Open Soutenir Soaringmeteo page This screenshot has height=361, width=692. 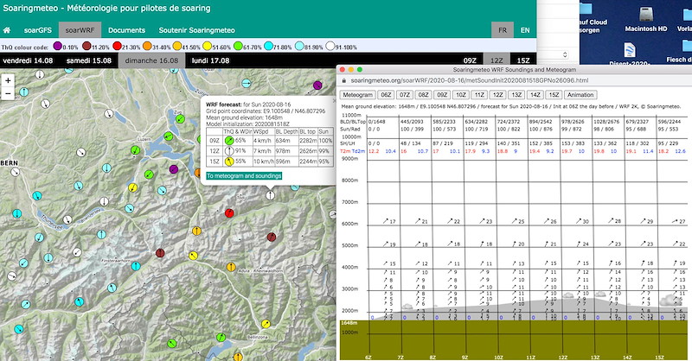(x=197, y=30)
